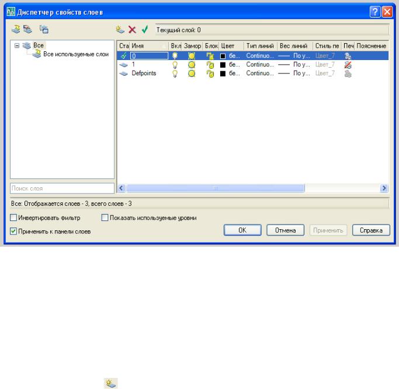Toggle freeze sun icon for layer 0
Viewport: 399px width, 389px height.
[x=192, y=56]
